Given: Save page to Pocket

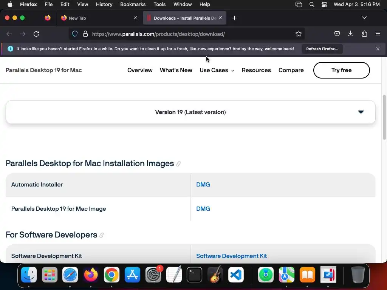Looking at the screenshot, I should (337, 34).
